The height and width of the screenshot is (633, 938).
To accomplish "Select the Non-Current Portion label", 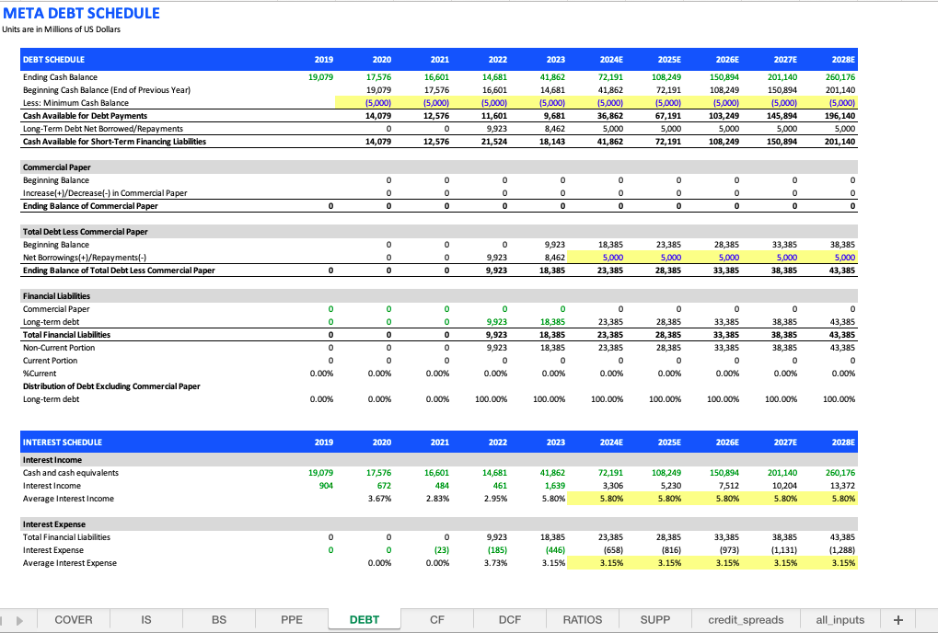I will (x=59, y=348).
